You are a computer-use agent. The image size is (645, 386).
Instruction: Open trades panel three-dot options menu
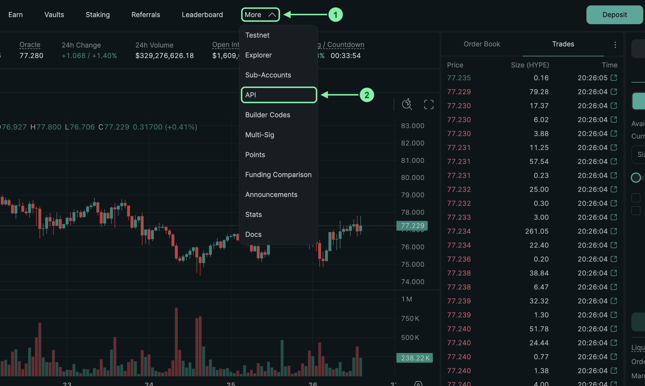click(x=615, y=45)
